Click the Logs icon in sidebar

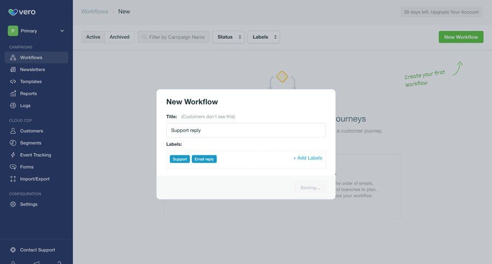coord(13,105)
